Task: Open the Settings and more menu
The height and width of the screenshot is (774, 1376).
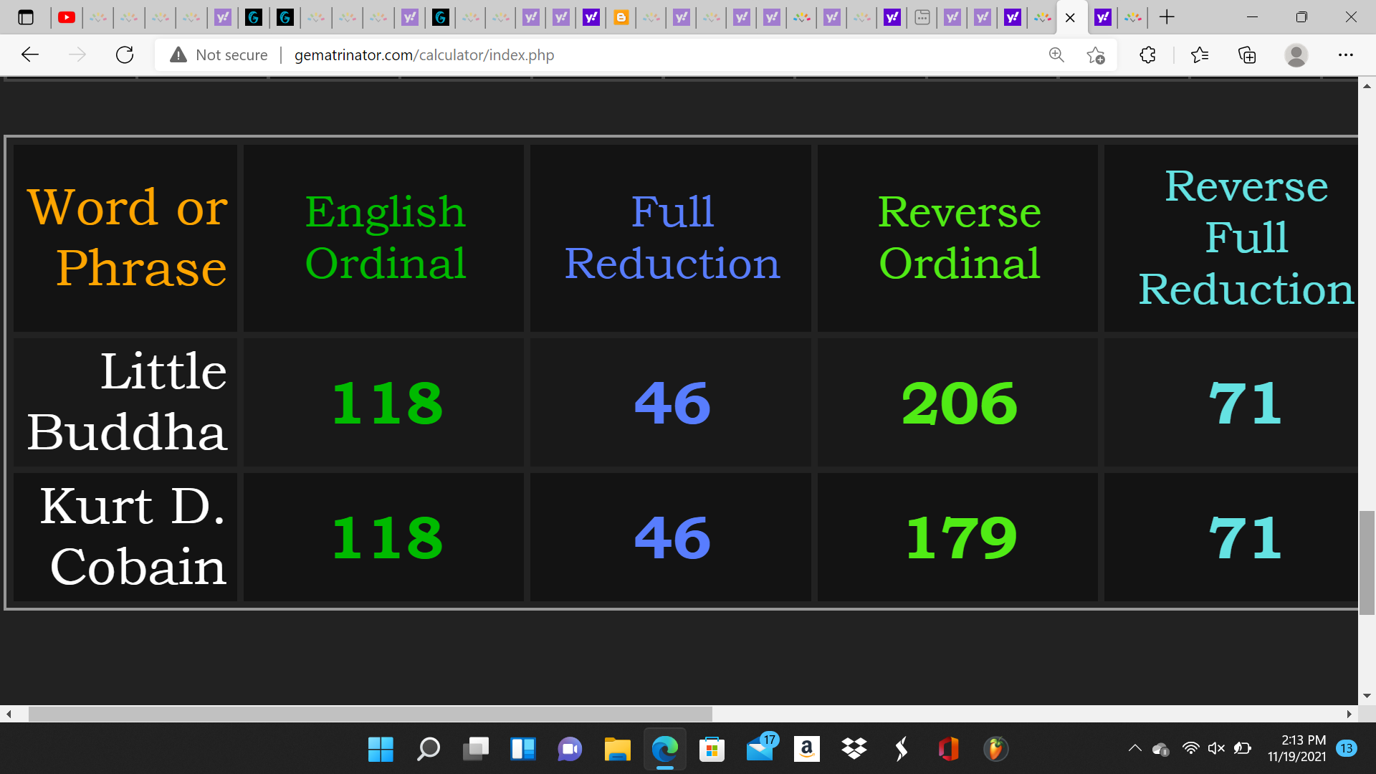Action: tap(1346, 54)
